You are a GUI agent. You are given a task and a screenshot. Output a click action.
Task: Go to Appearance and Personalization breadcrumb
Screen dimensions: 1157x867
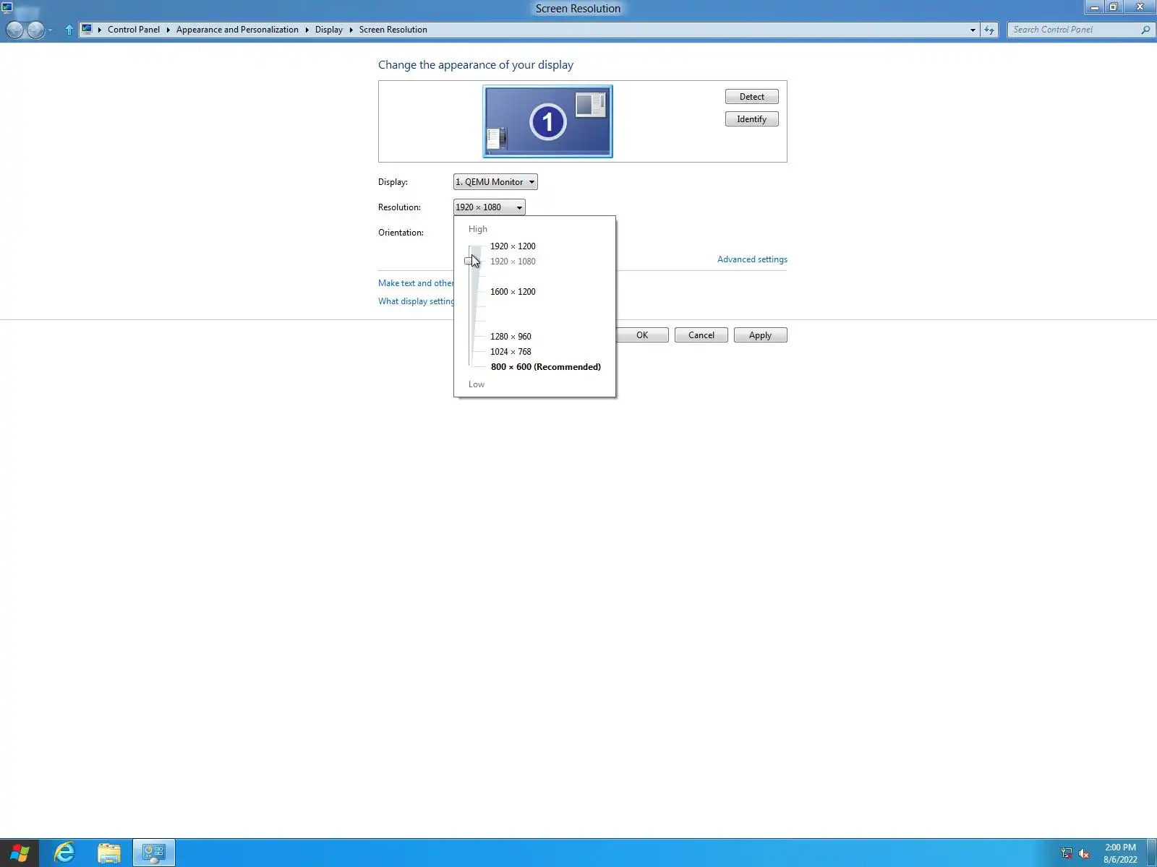[237, 30]
